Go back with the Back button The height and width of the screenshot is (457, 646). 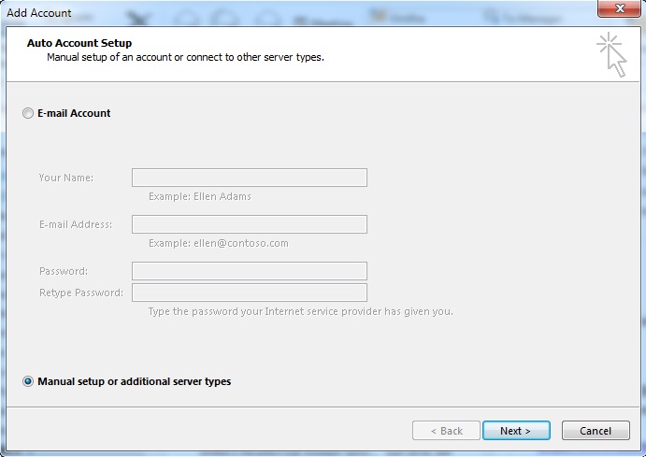click(x=446, y=431)
